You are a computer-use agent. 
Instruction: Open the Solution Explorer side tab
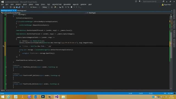174,14
